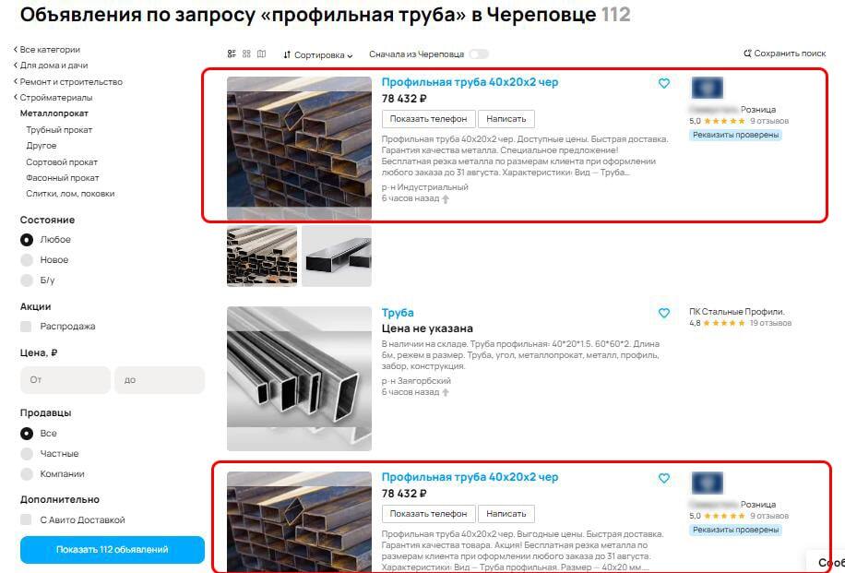The height and width of the screenshot is (573, 845).
Task: Click Показать телефон on first listing
Action: (428, 119)
